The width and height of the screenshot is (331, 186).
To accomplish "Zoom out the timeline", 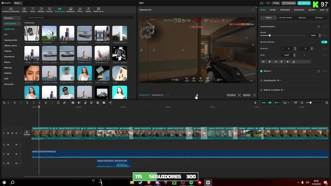I will point(302,103).
